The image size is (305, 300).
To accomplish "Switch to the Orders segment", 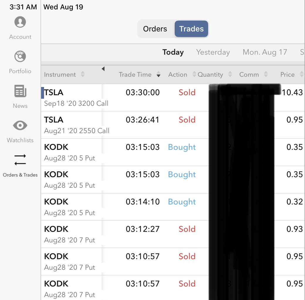I will (x=155, y=29).
